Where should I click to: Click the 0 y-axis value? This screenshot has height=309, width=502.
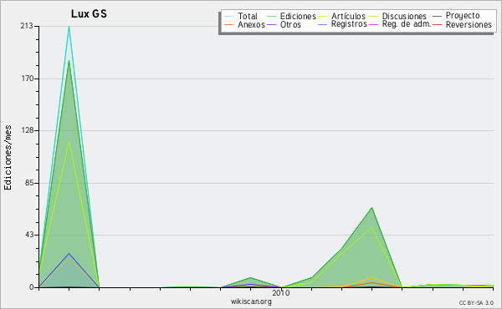[32, 287]
